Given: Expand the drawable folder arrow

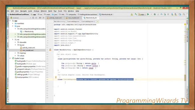Looking at the screenshot, I should click(16, 42).
